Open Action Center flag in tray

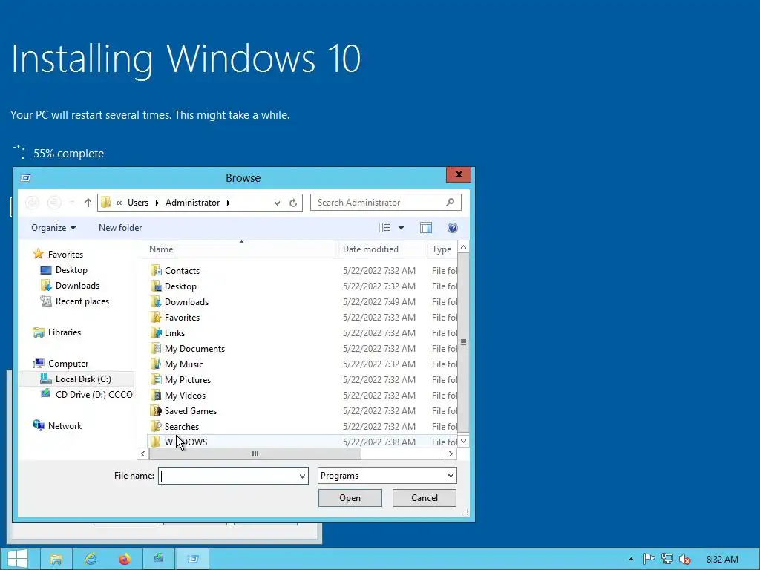tap(649, 559)
